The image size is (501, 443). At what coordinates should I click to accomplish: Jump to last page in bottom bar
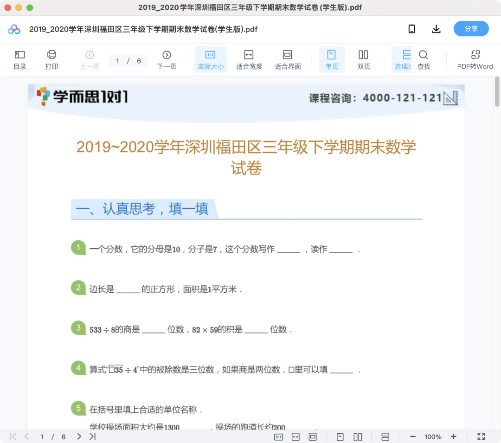click(93, 437)
